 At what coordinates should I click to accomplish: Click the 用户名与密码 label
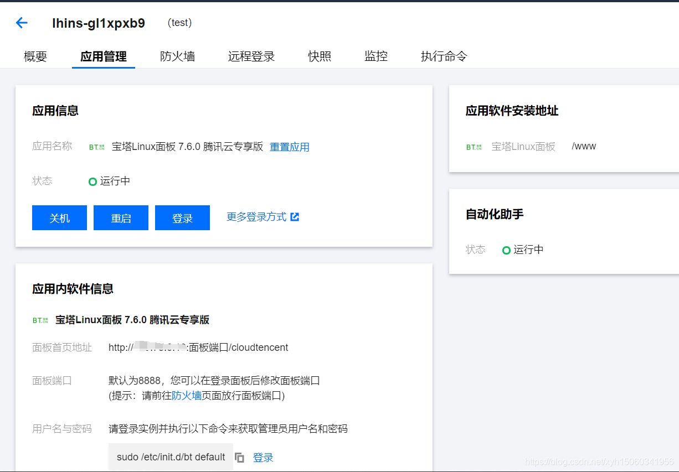(x=62, y=429)
